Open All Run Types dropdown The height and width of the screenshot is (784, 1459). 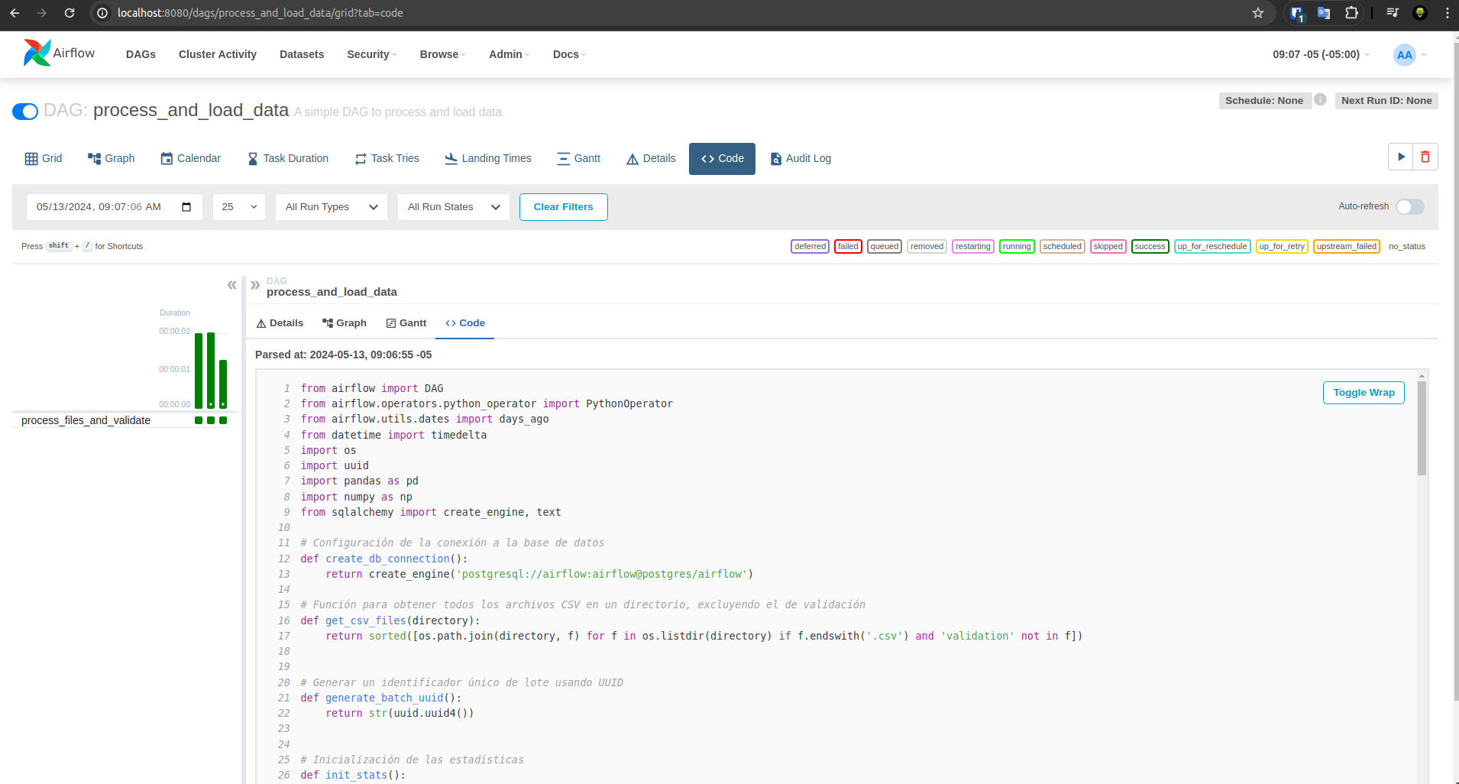332,207
